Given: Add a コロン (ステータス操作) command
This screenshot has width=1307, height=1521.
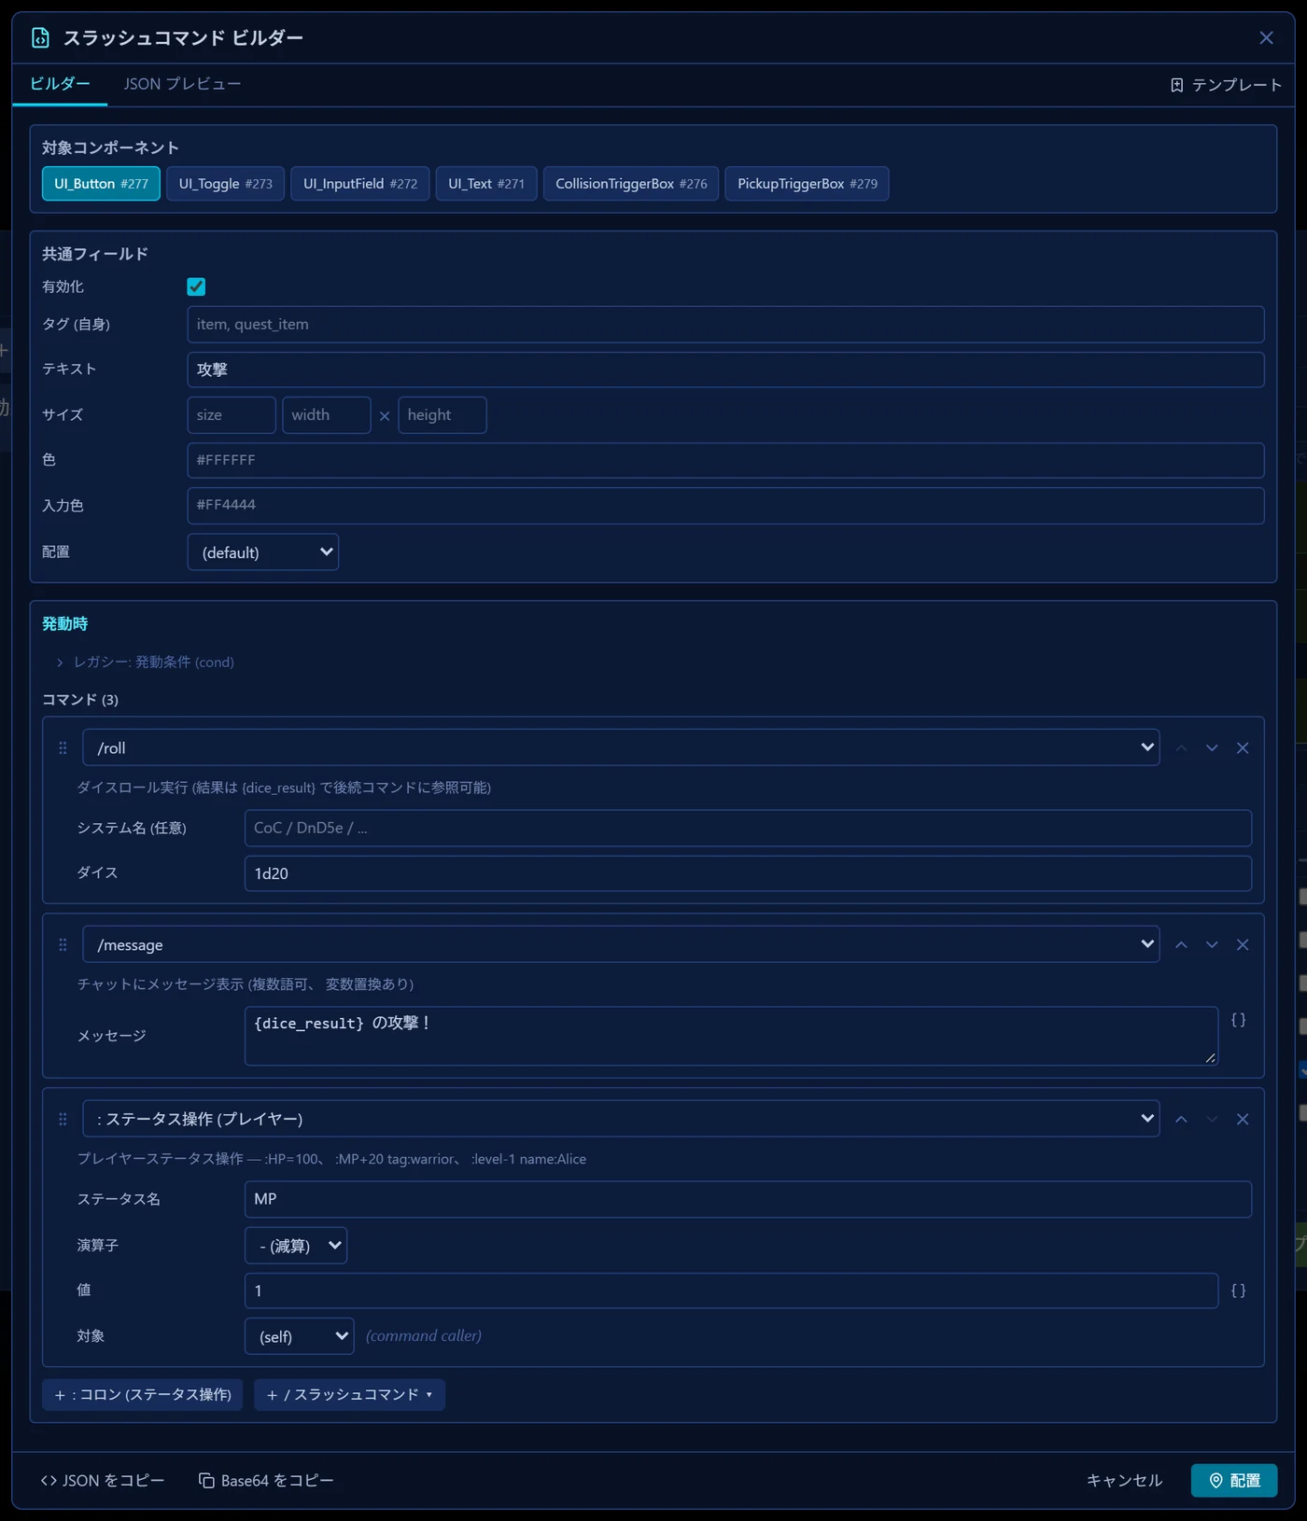Looking at the screenshot, I should click(x=142, y=1395).
